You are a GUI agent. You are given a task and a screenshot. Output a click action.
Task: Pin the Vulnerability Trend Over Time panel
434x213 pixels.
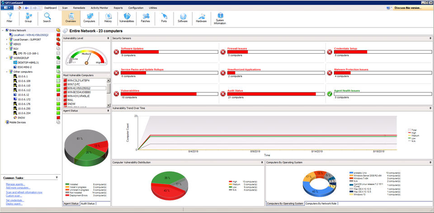430,108
